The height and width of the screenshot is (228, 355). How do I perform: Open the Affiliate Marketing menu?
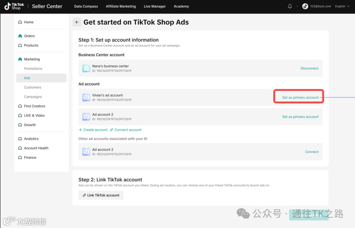coord(121,6)
